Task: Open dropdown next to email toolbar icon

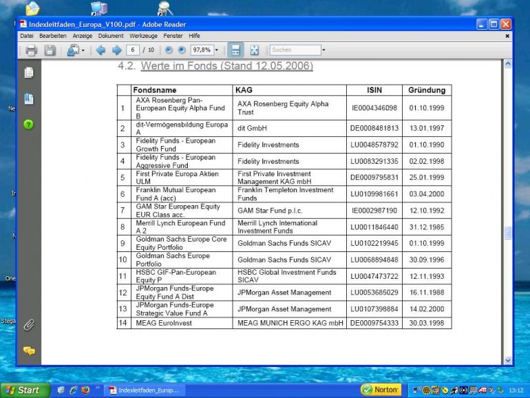Action: pyautogui.click(x=83, y=51)
